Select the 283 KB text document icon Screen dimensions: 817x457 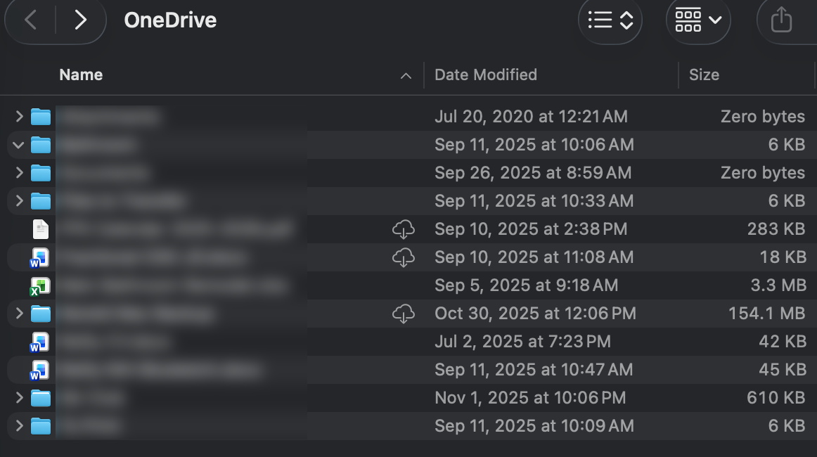point(41,229)
